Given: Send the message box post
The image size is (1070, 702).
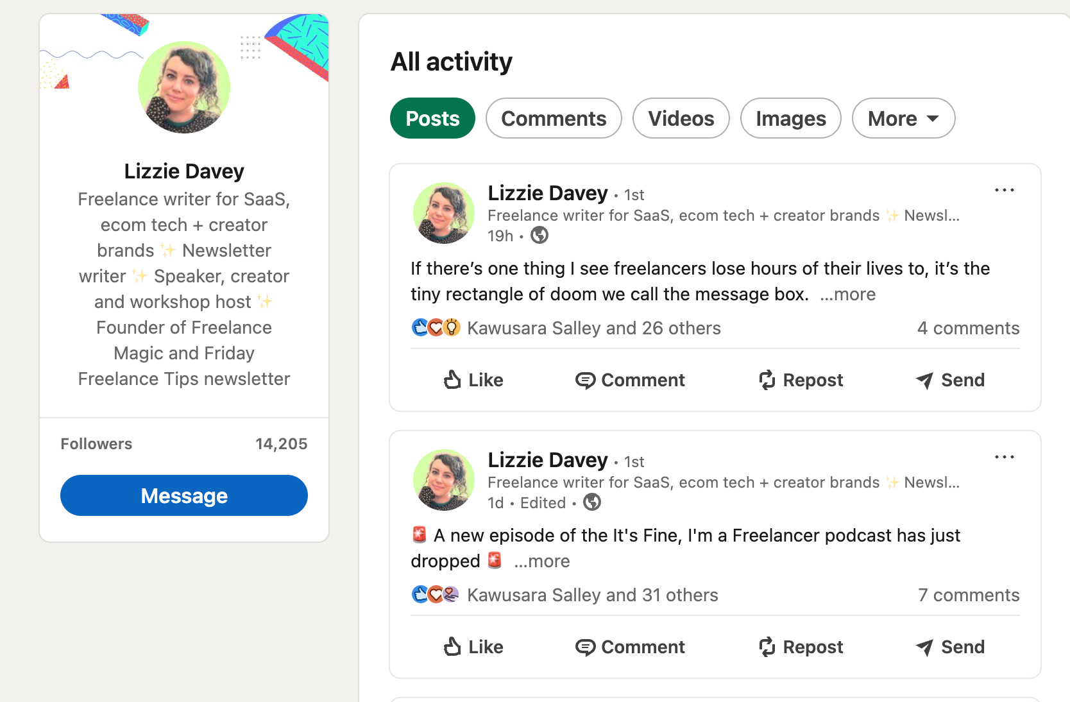Looking at the screenshot, I should point(950,380).
